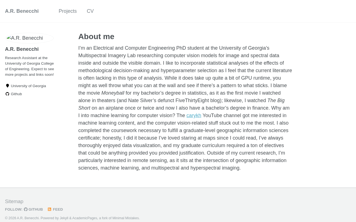Click the University of Georgia location text
This screenshot has width=356, height=222.
(x=28, y=86)
